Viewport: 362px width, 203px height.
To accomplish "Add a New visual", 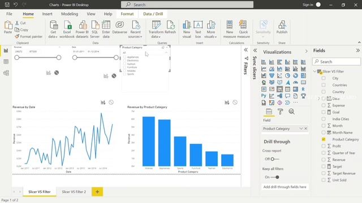I will (x=187, y=29).
